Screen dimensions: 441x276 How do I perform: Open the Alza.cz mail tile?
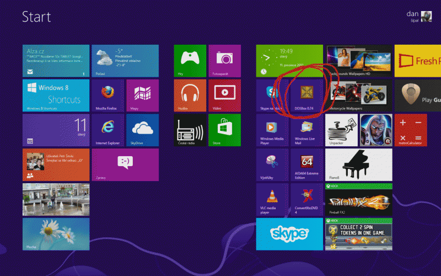(x=56, y=61)
